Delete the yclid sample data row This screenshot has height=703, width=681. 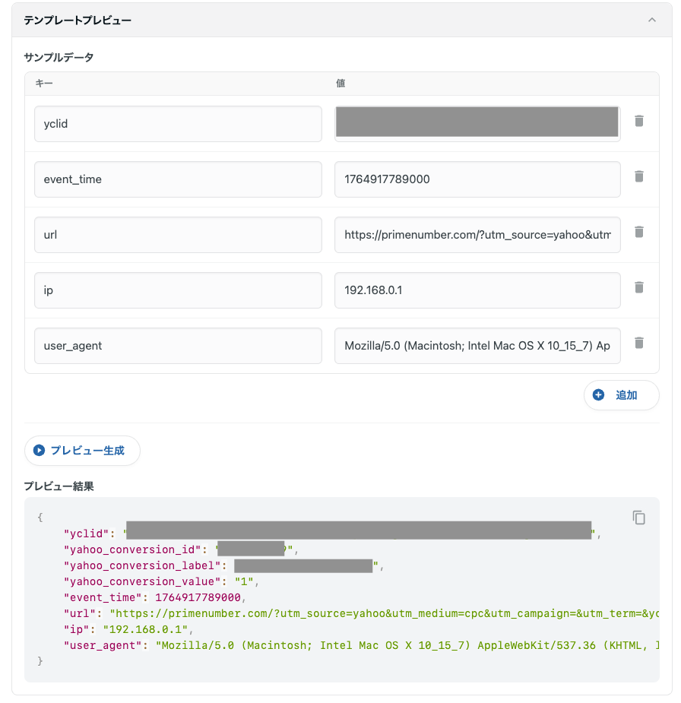click(x=639, y=121)
